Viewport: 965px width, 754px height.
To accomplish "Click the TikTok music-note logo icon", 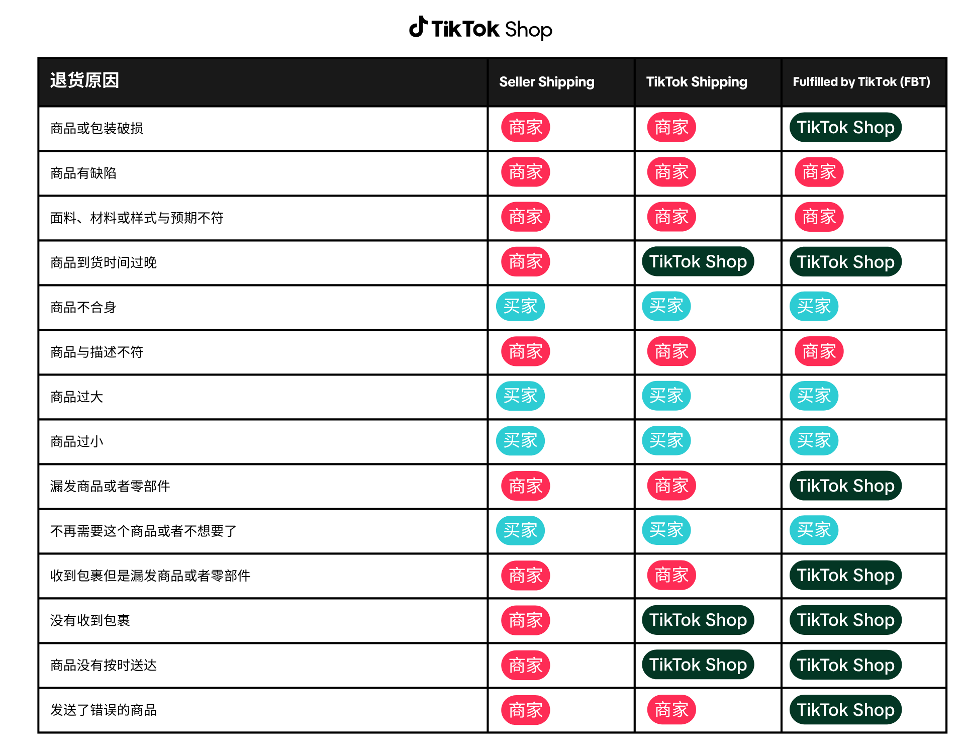I will [418, 27].
